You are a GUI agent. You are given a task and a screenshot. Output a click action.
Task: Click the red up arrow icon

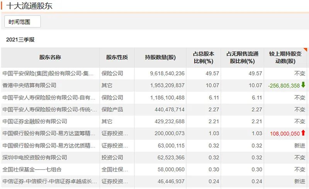pyautogui.click(x=303, y=133)
